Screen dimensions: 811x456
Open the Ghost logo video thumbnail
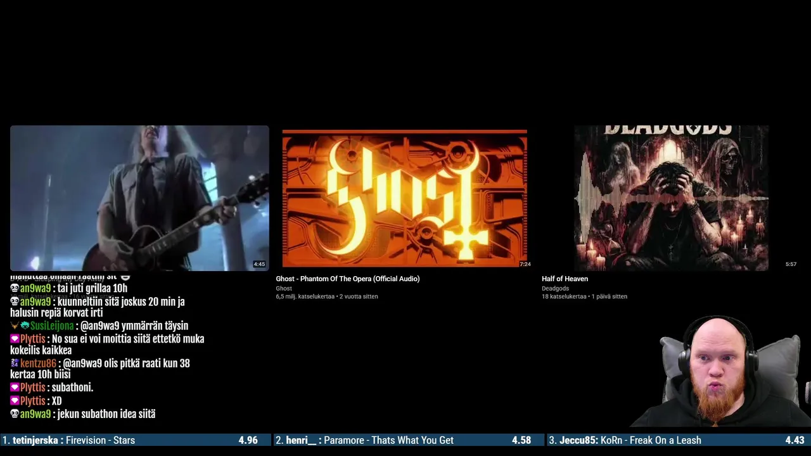pos(404,198)
